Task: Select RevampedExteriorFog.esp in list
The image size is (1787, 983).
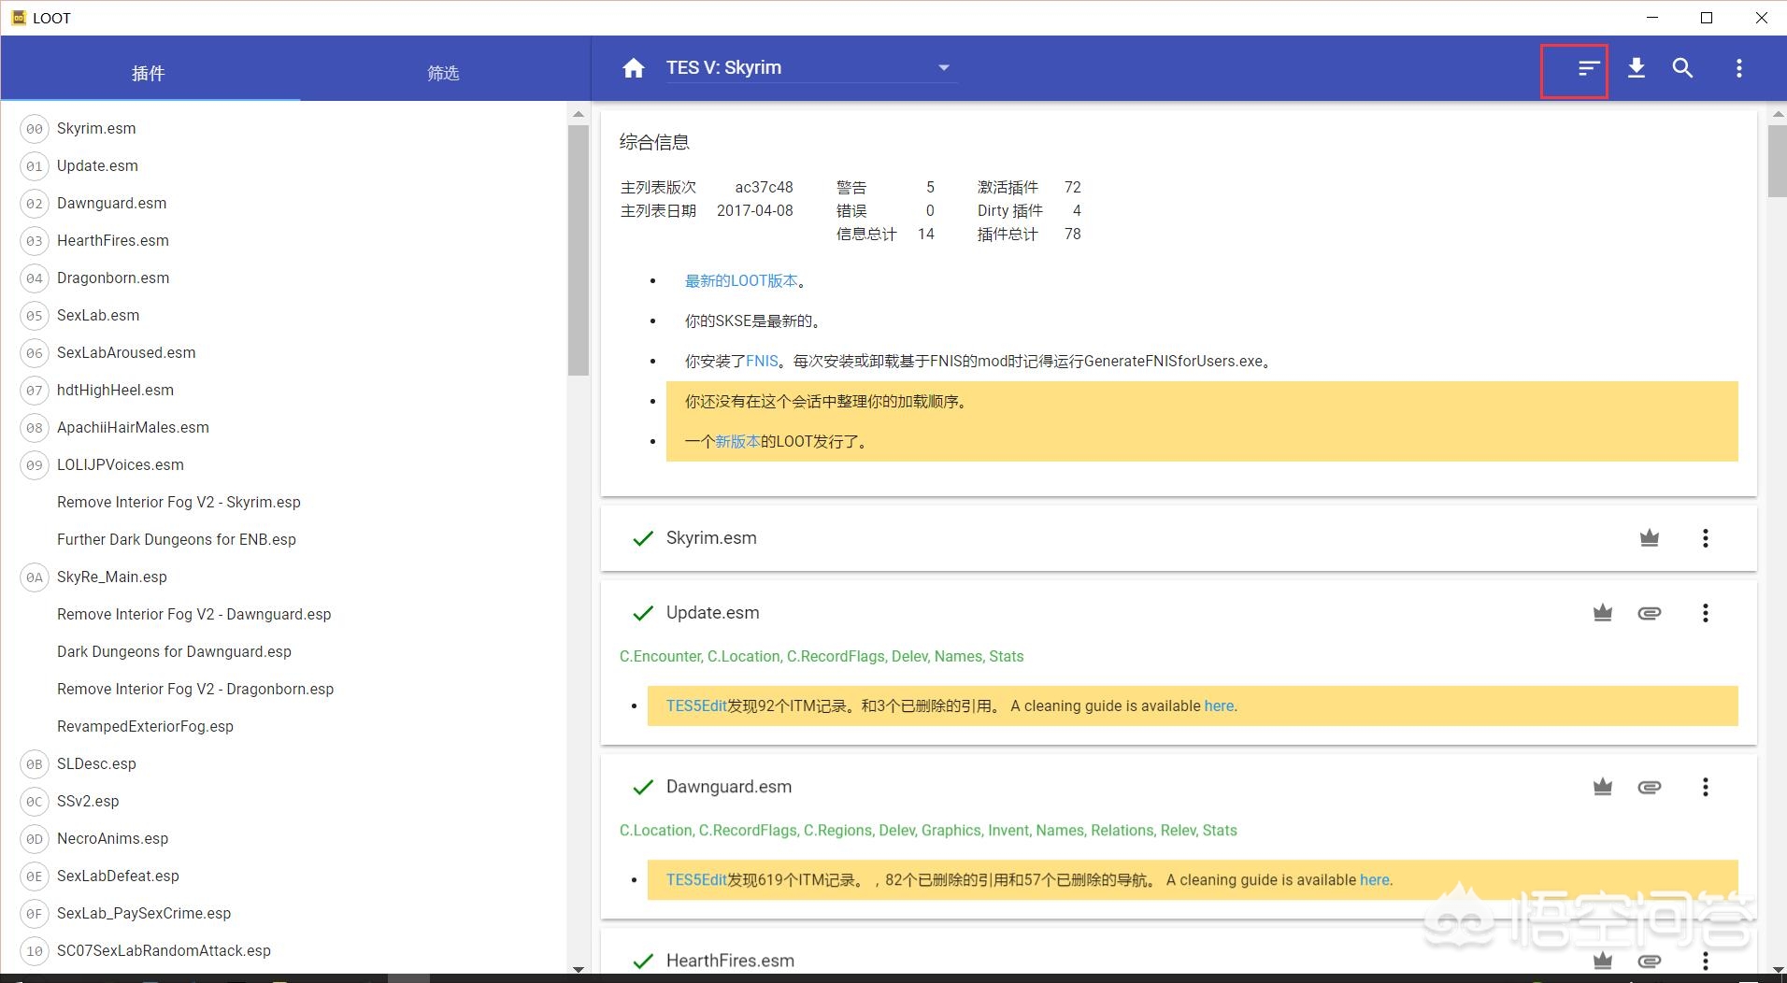Action: point(145,726)
